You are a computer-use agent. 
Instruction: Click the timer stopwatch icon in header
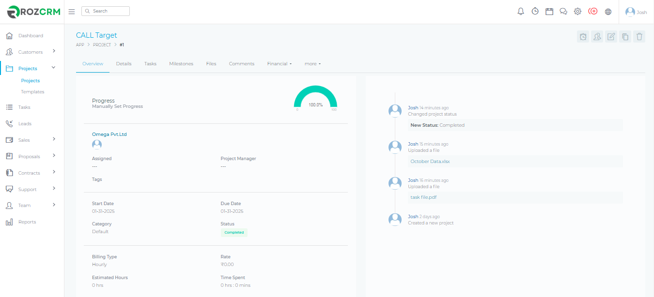click(535, 11)
